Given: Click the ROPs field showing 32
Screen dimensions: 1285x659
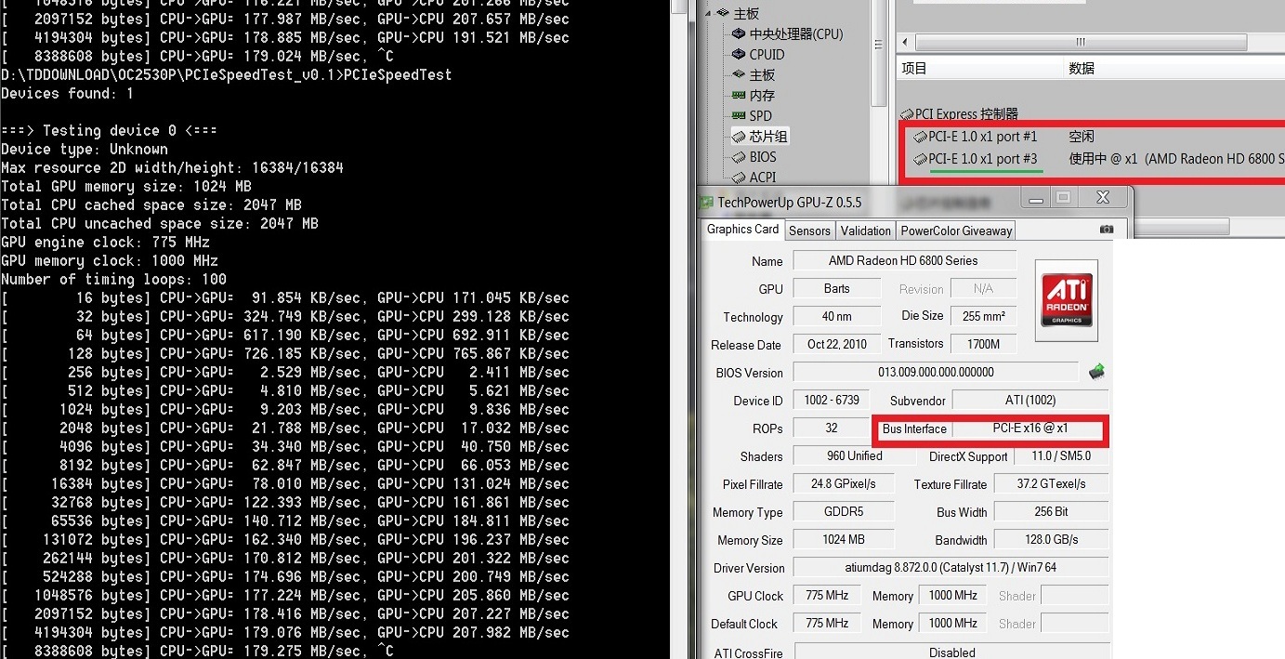Looking at the screenshot, I should coord(832,428).
